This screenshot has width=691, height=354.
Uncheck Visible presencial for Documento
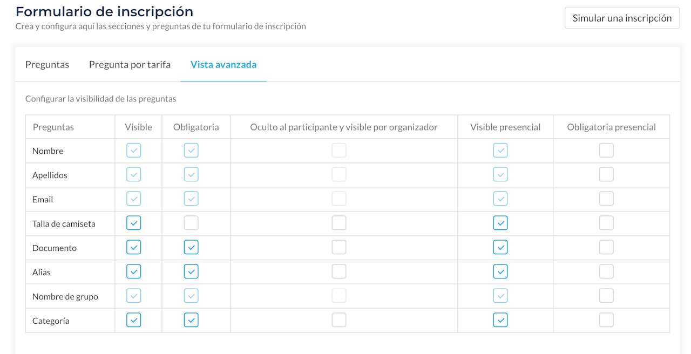pyautogui.click(x=500, y=247)
